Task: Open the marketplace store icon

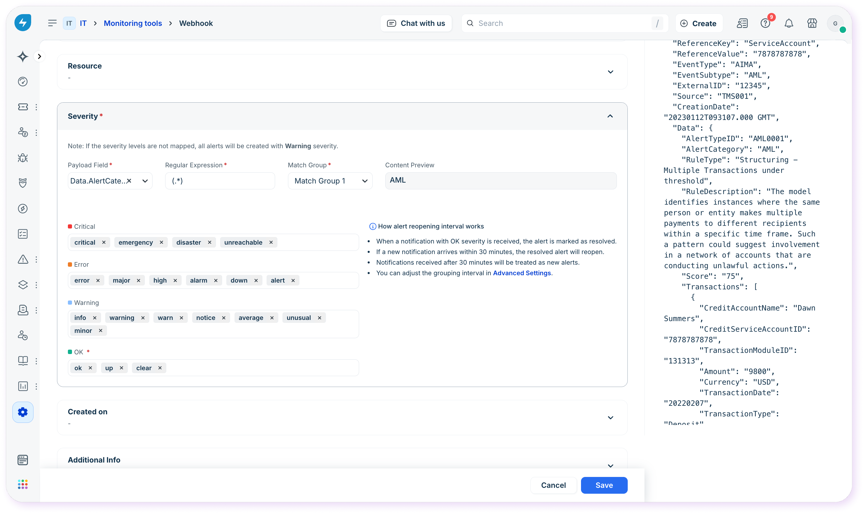Action: [812, 24]
